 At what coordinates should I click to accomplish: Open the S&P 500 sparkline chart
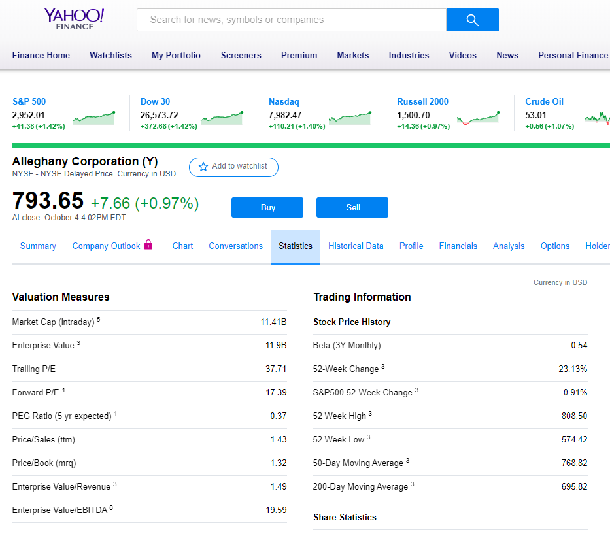[93, 118]
